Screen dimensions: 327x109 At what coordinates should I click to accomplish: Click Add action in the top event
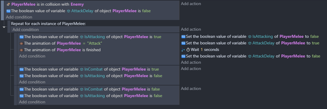(191, 4)
